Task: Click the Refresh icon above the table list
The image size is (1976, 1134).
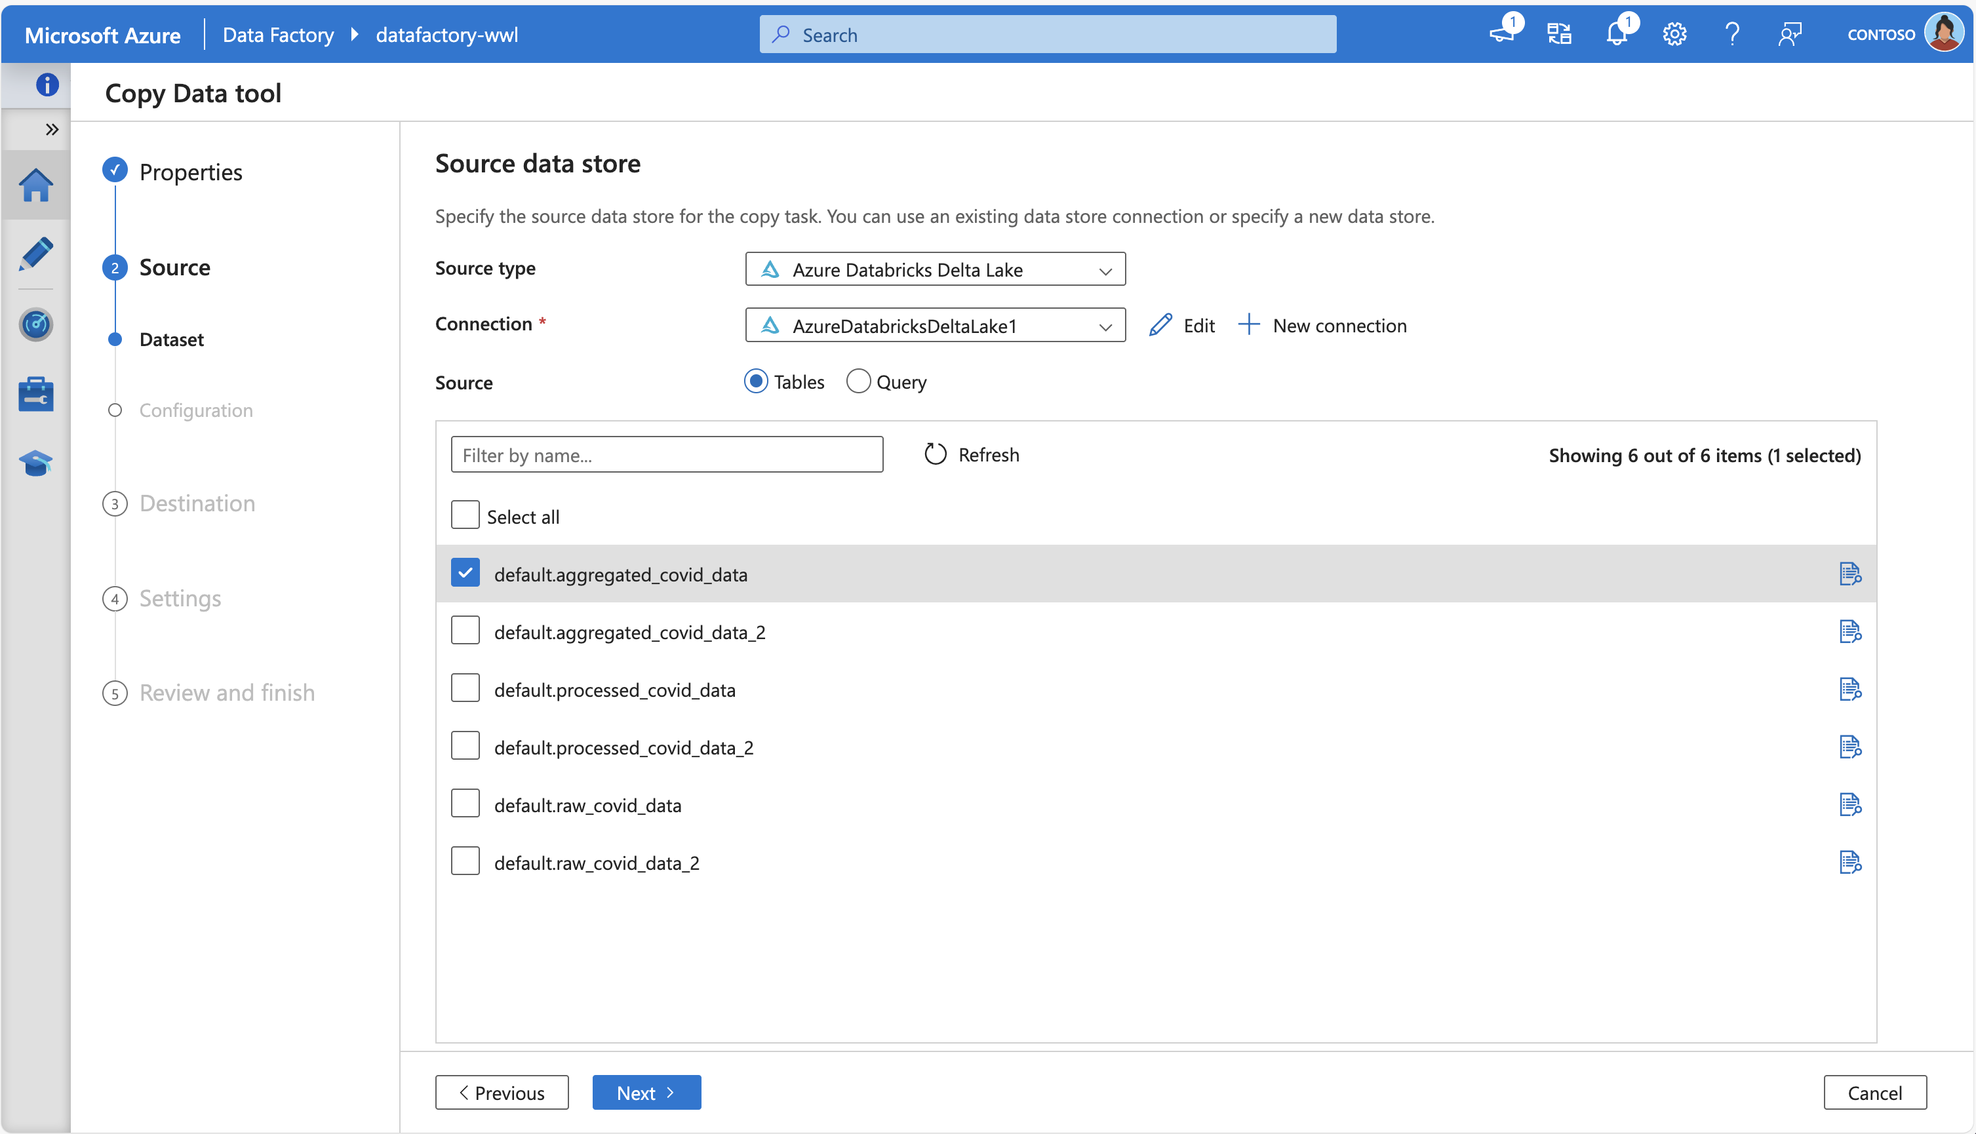Action: point(935,454)
